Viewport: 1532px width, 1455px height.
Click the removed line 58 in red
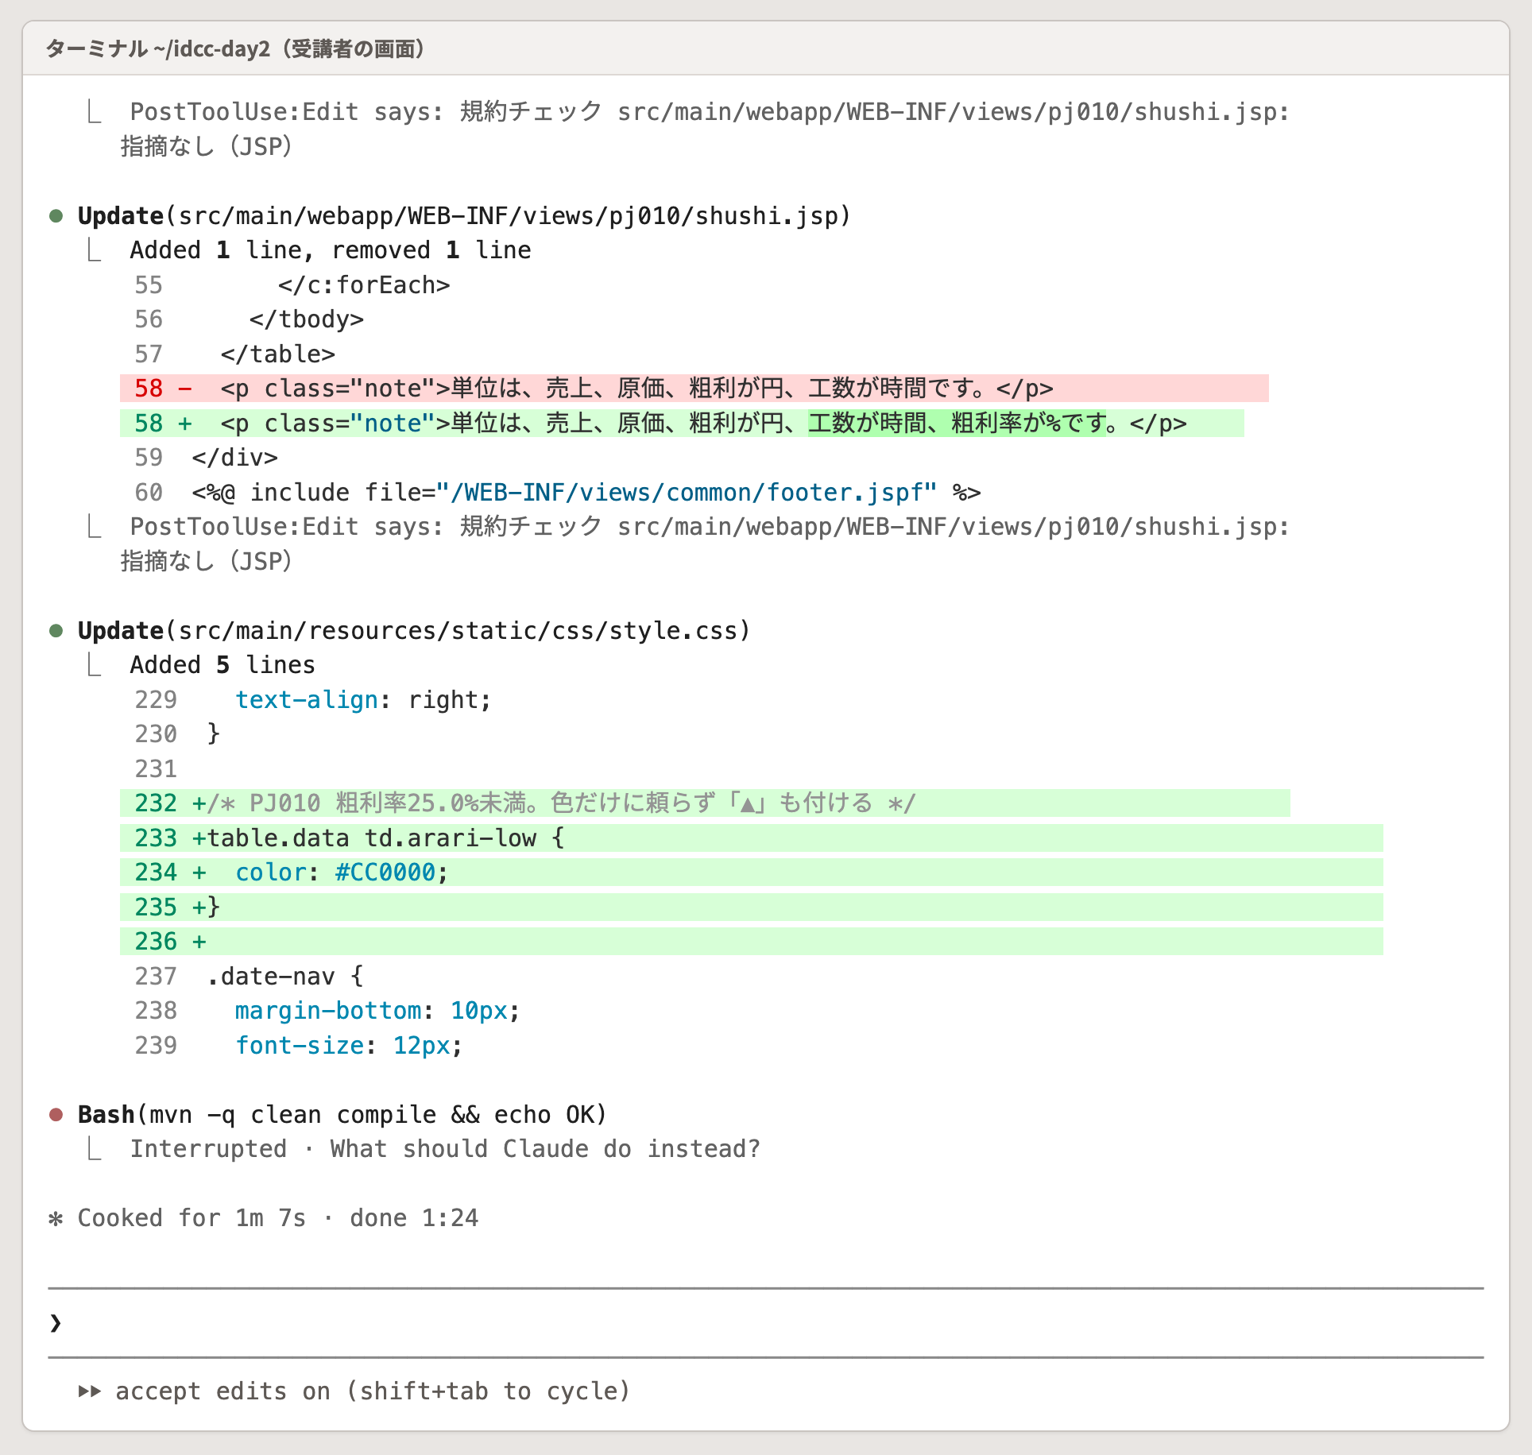coord(694,389)
